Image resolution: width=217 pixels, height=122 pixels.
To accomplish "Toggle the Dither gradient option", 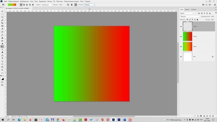I will point(72,5).
